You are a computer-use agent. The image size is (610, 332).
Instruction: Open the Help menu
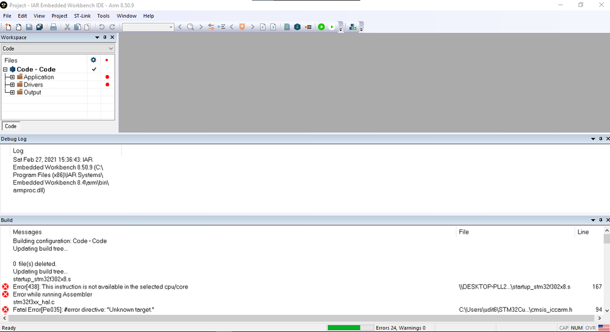(x=148, y=16)
